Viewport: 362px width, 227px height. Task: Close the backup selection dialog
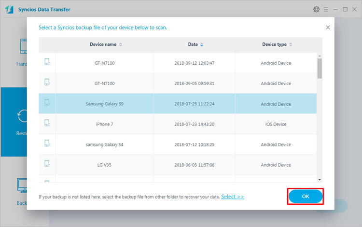[328, 28]
